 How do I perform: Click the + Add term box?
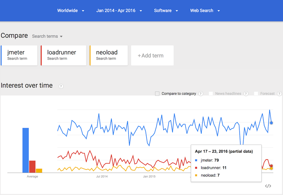coord(152,55)
